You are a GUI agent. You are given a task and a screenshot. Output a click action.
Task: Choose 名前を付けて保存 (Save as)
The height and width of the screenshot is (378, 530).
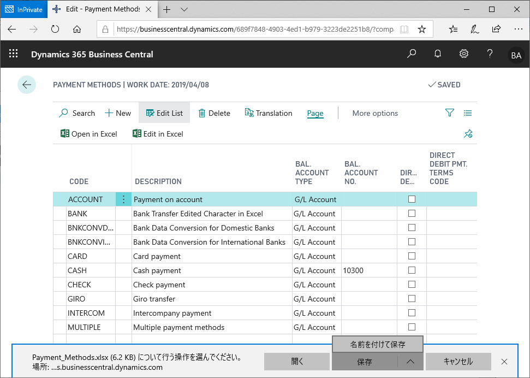378,345
